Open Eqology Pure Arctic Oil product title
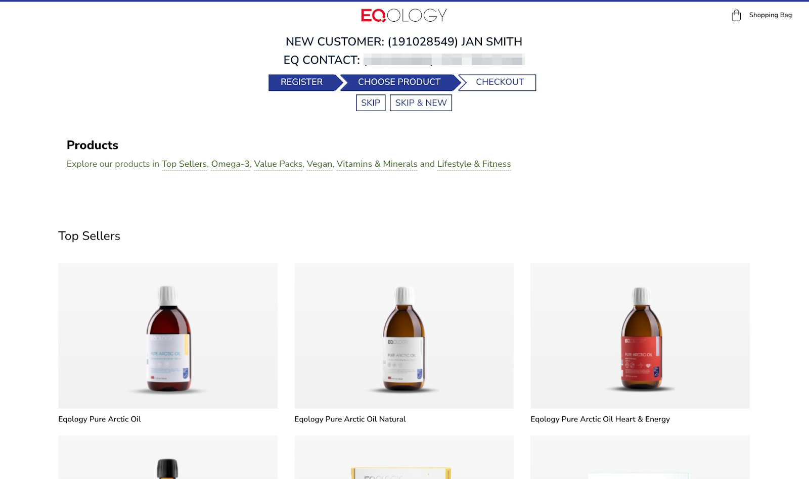Image resolution: width=809 pixels, height=479 pixels. coord(100,419)
